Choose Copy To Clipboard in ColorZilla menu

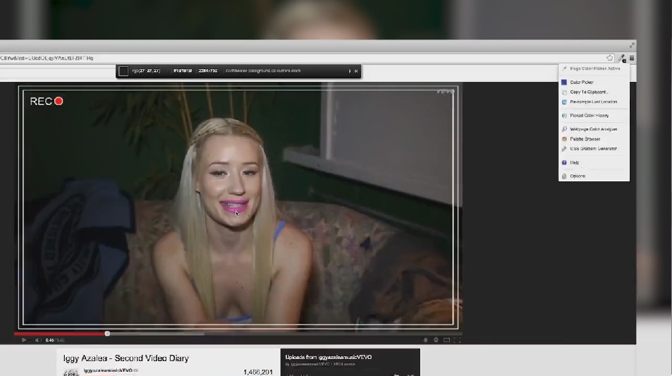click(x=594, y=92)
